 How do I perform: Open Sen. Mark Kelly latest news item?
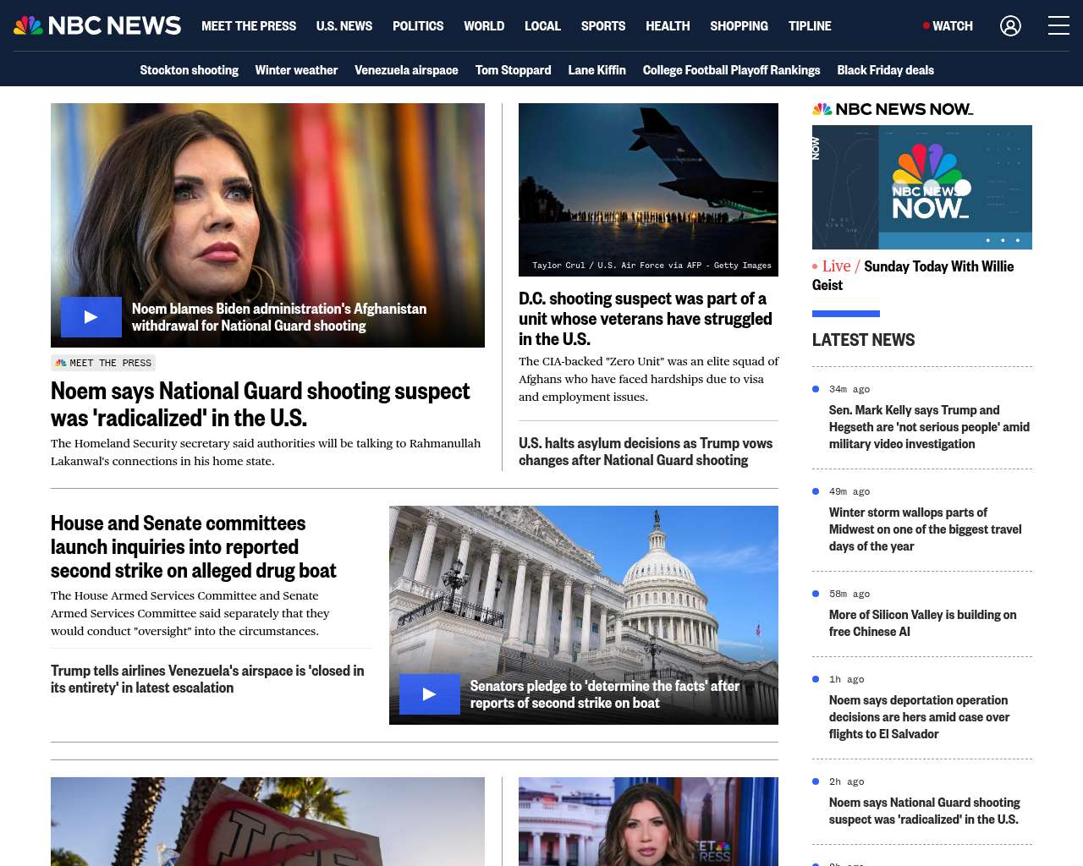coord(929,427)
